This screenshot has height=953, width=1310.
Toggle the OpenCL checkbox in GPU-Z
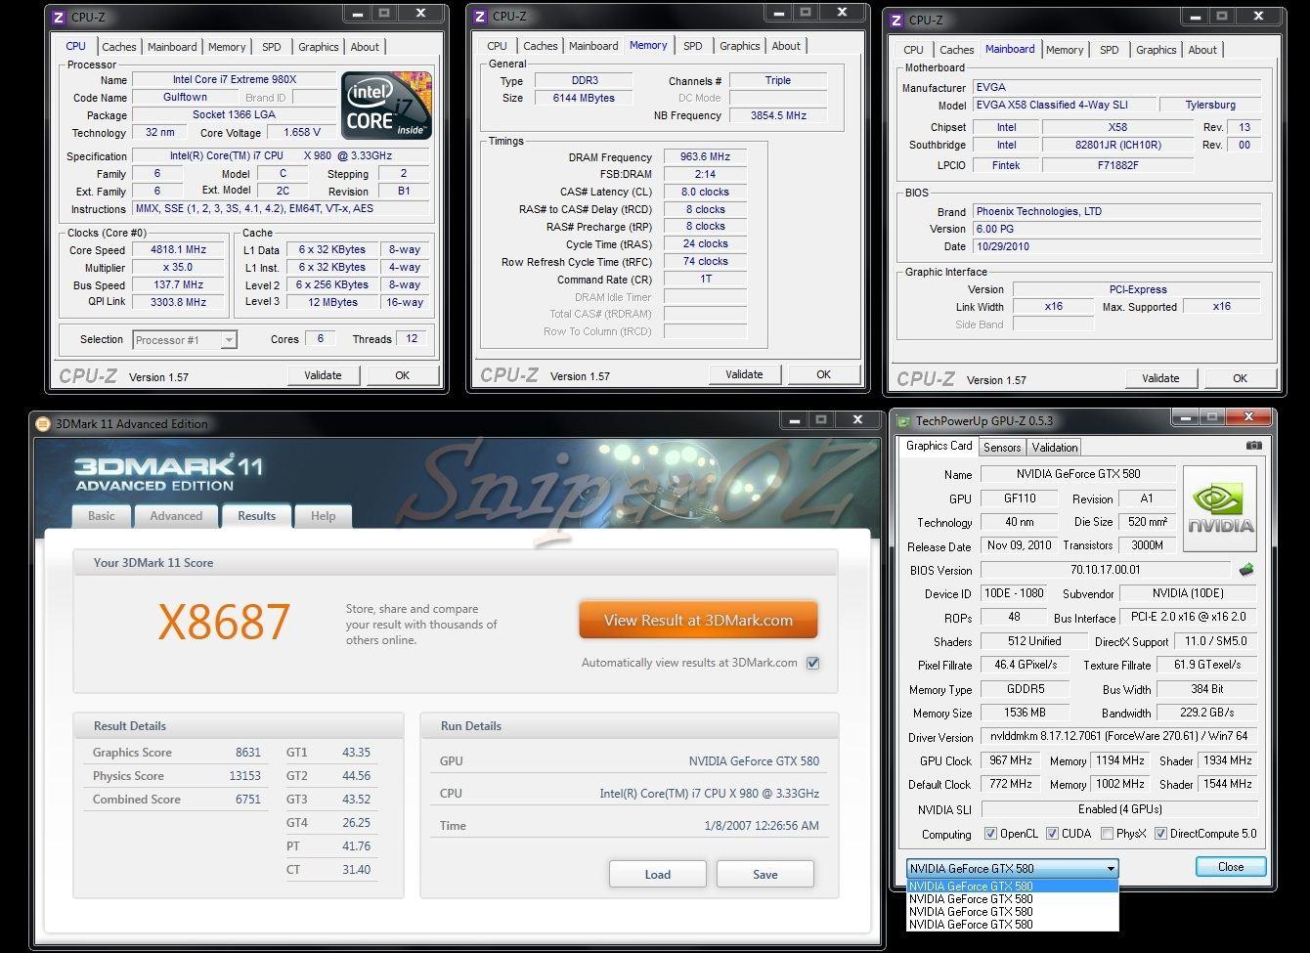990,834
